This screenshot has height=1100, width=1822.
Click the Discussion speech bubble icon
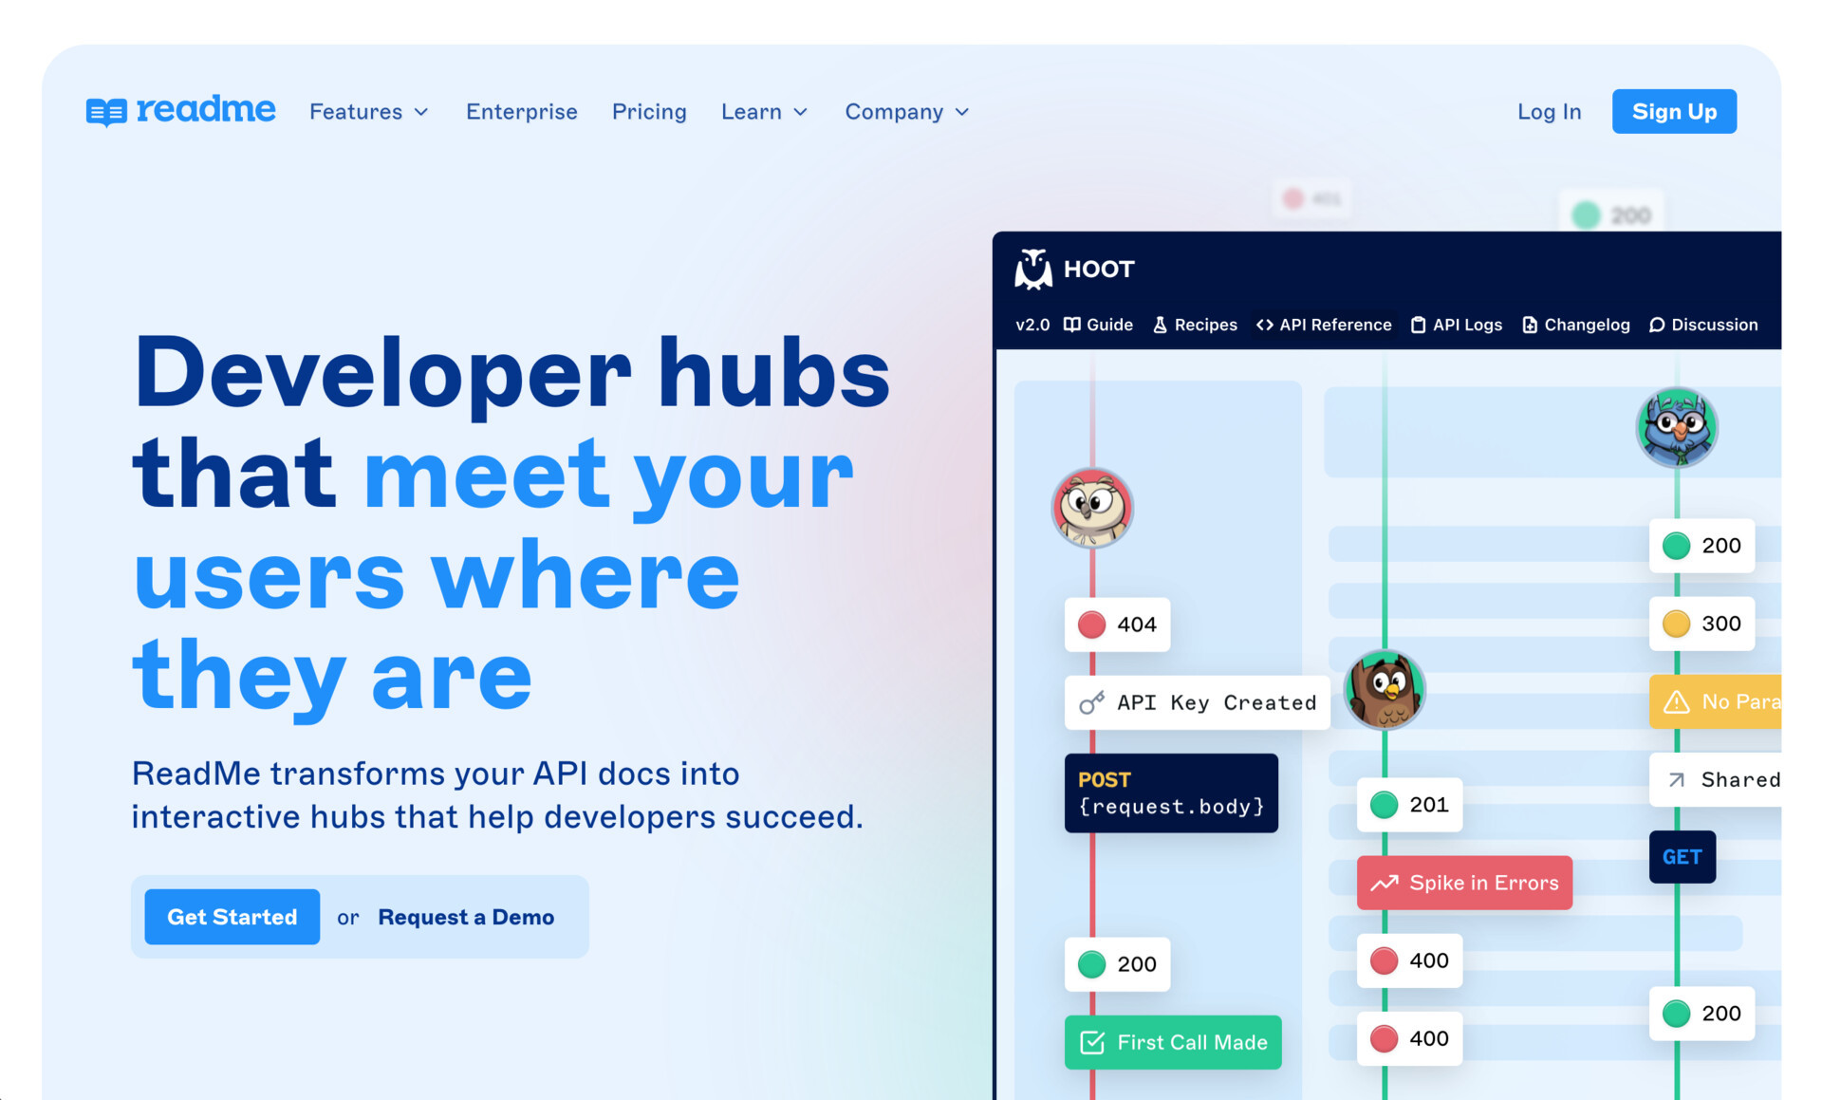1657,325
